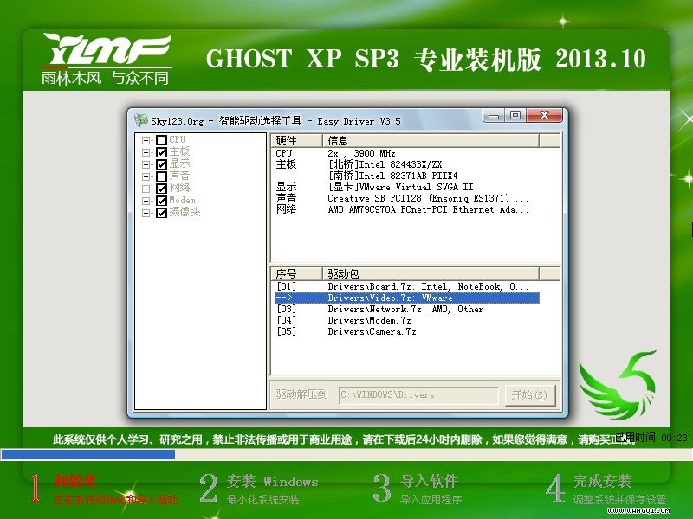Viewport: 693px width, 519px height.
Task: Click the 显示 label in the tree
Action: [179, 163]
